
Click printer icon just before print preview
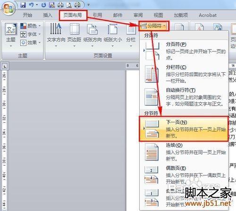60,5
